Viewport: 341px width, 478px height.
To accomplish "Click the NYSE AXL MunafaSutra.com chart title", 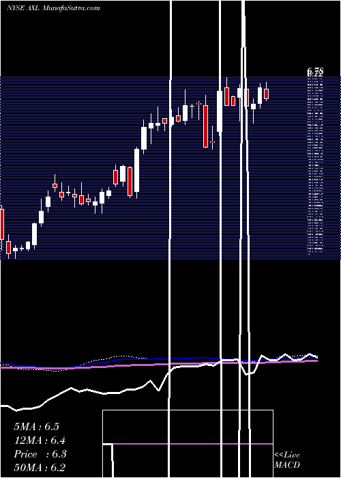I will (53, 8).
